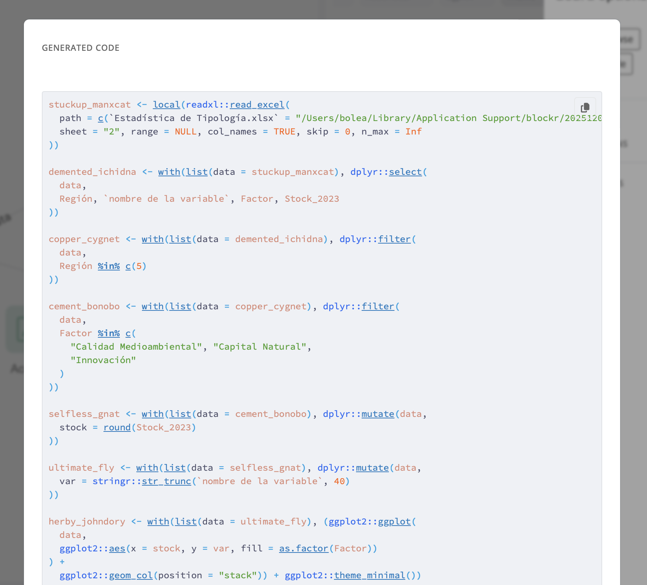Click the filter link on the copper_cygnet line
Viewport: 647px width, 585px height.
(x=394, y=239)
